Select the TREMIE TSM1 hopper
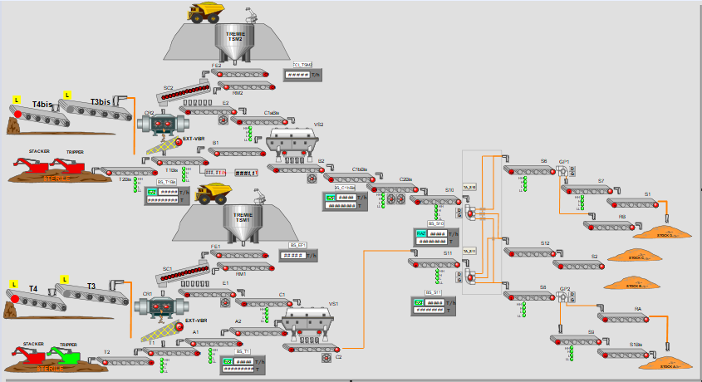This screenshot has height=382, width=702. 243,224
